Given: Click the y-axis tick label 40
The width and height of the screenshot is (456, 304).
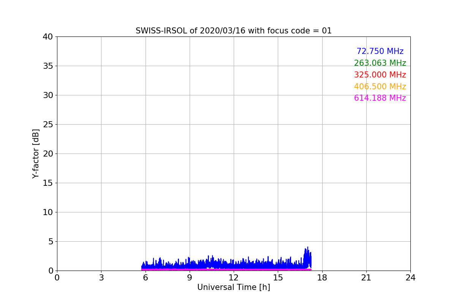Looking at the screenshot, I should (47, 37).
